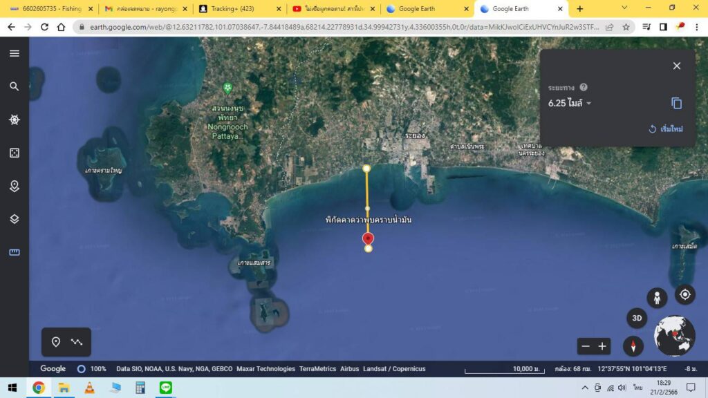
Task: Toggle the 3D view button
Action: point(636,319)
